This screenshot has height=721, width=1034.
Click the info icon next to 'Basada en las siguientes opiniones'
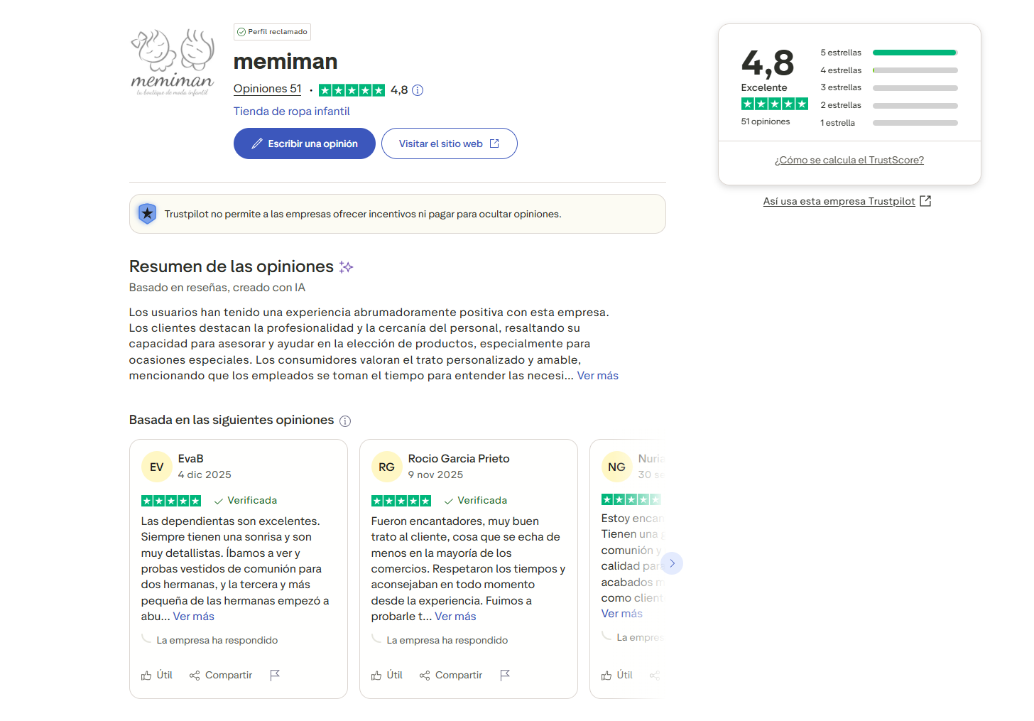click(x=345, y=421)
